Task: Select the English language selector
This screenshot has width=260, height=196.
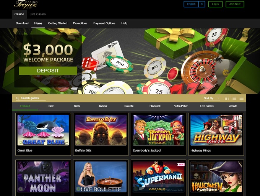Action: click(191, 4)
